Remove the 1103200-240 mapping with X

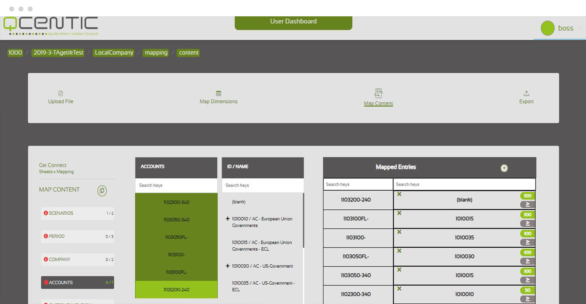tap(399, 194)
